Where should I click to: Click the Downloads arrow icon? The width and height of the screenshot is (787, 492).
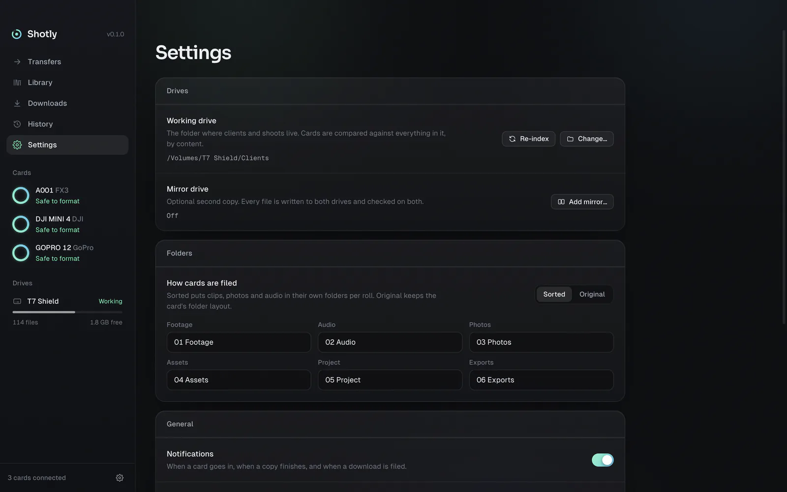[x=17, y=103]
